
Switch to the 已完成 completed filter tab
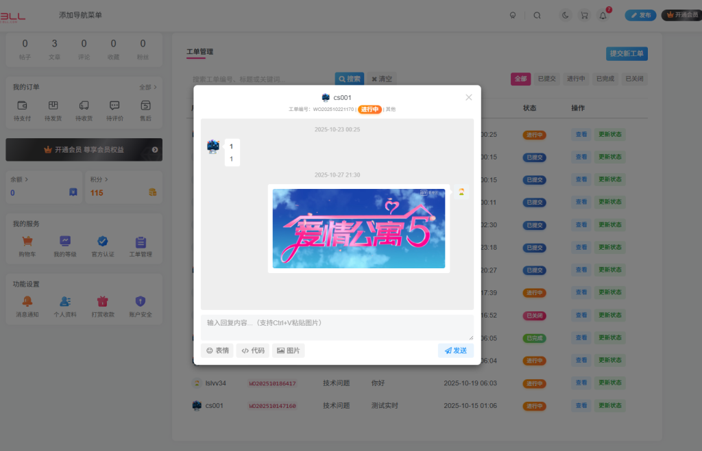pyautogui.click(x=607, y=79)
